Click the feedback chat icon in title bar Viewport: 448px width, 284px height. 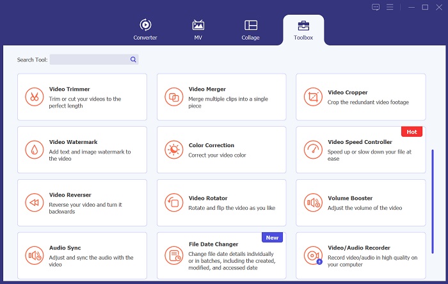[376, 7]
